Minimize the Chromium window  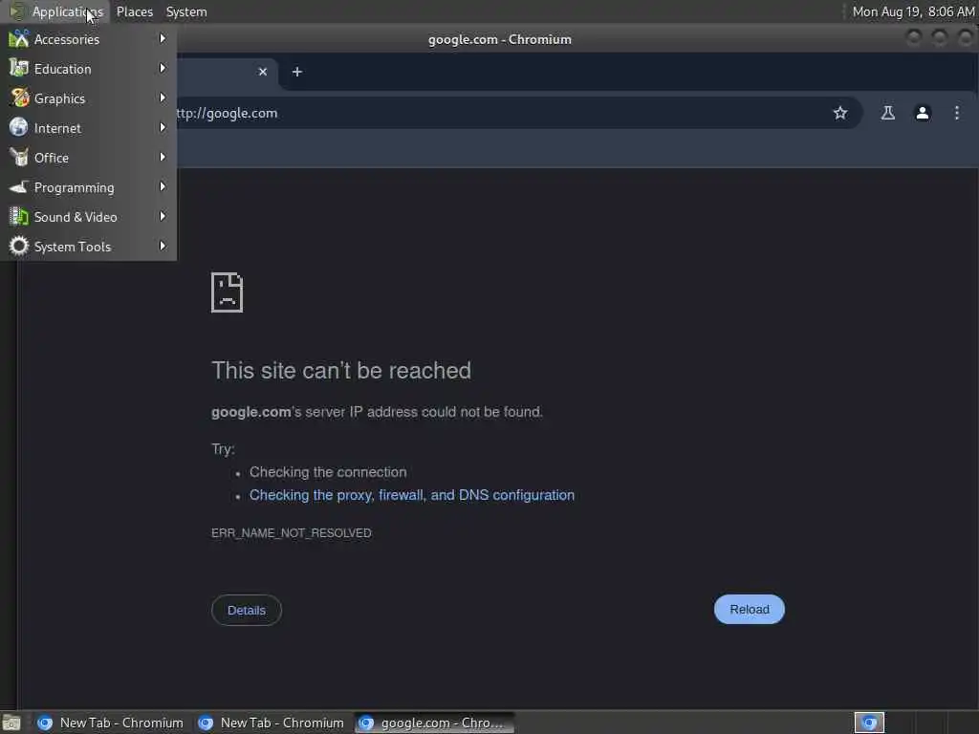click(913, 38)
